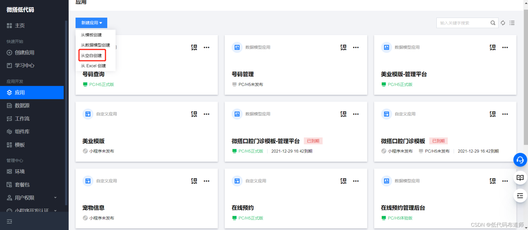Open the 新建应用 dropdown button
This screenshot has width=528, height=230.
[x=91, y=23]
